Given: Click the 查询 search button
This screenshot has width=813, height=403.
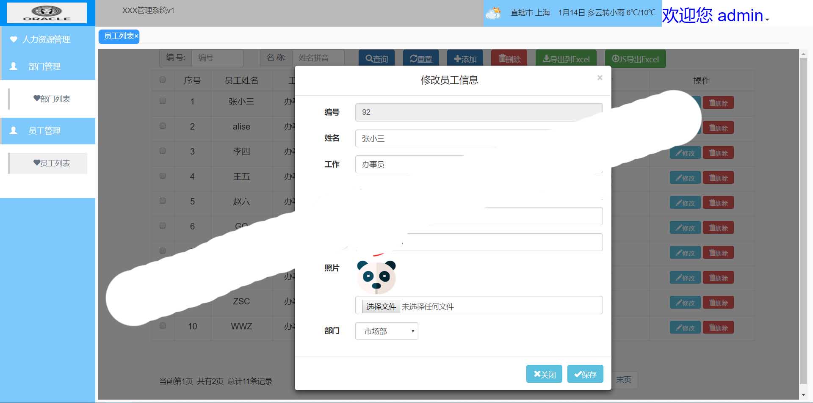Looking at the screenshot, I should 376,59.
